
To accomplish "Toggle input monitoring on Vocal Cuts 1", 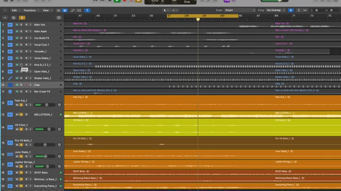I will tap(30, 45).
